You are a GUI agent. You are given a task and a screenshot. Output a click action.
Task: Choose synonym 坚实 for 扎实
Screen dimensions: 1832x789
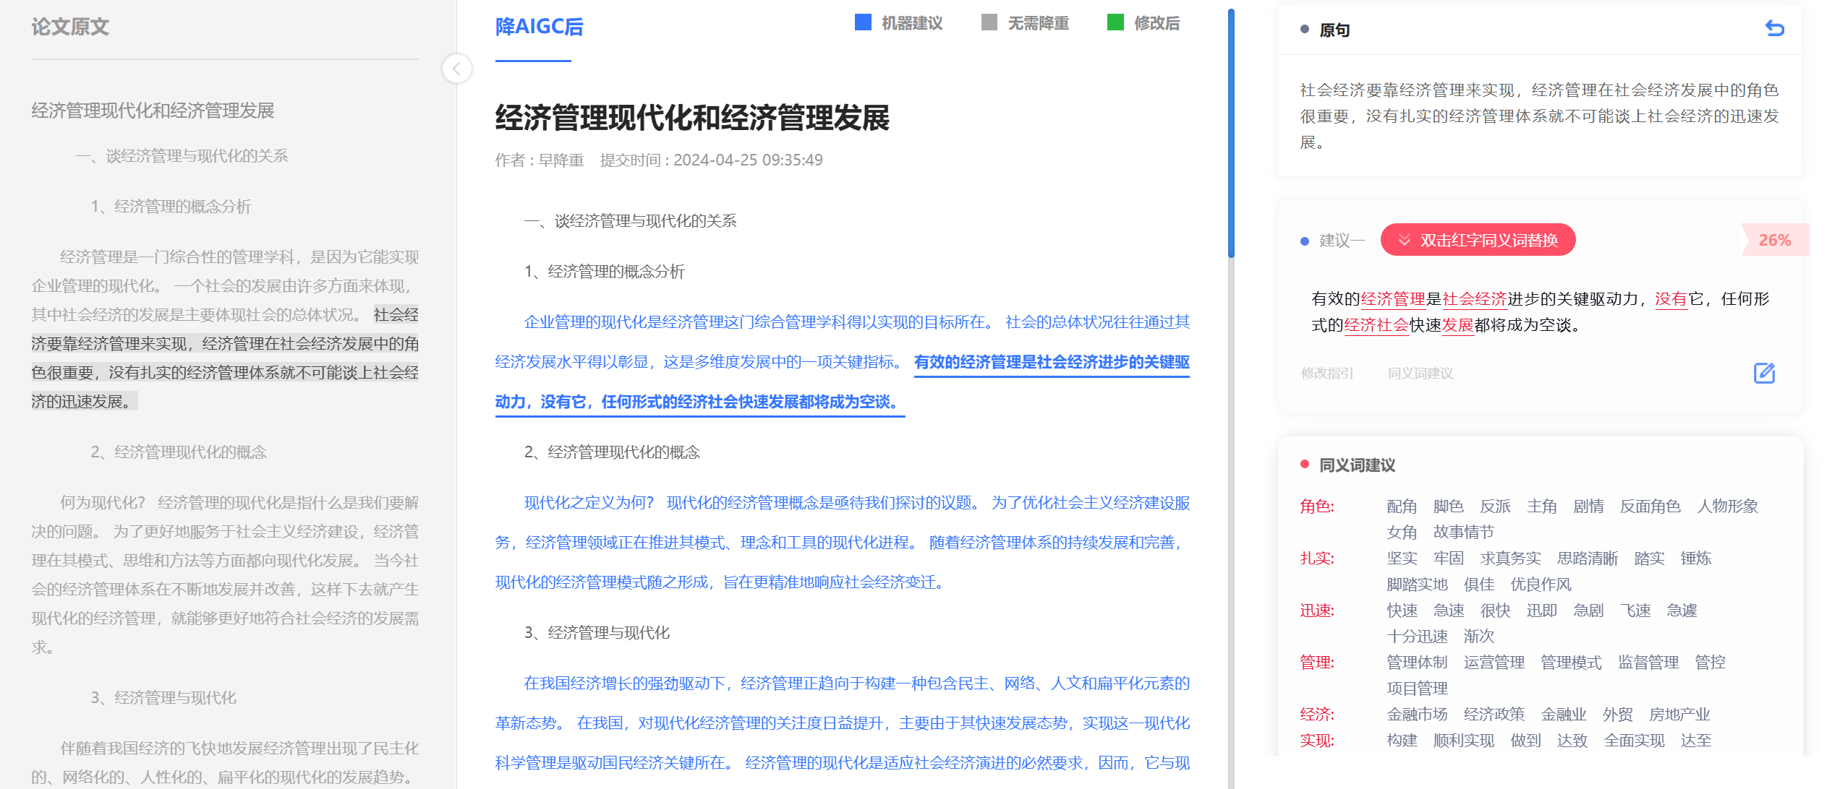1402,559
